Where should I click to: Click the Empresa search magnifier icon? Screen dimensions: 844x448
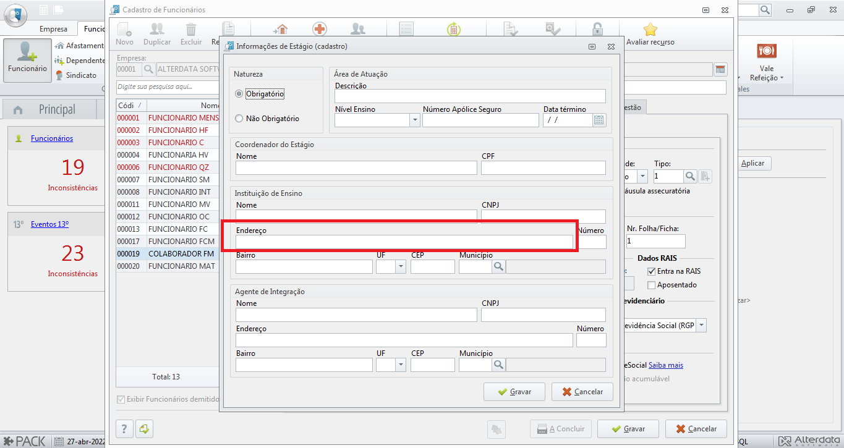point(149,69)
